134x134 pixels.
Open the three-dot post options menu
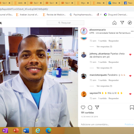[x=132, y=31]
